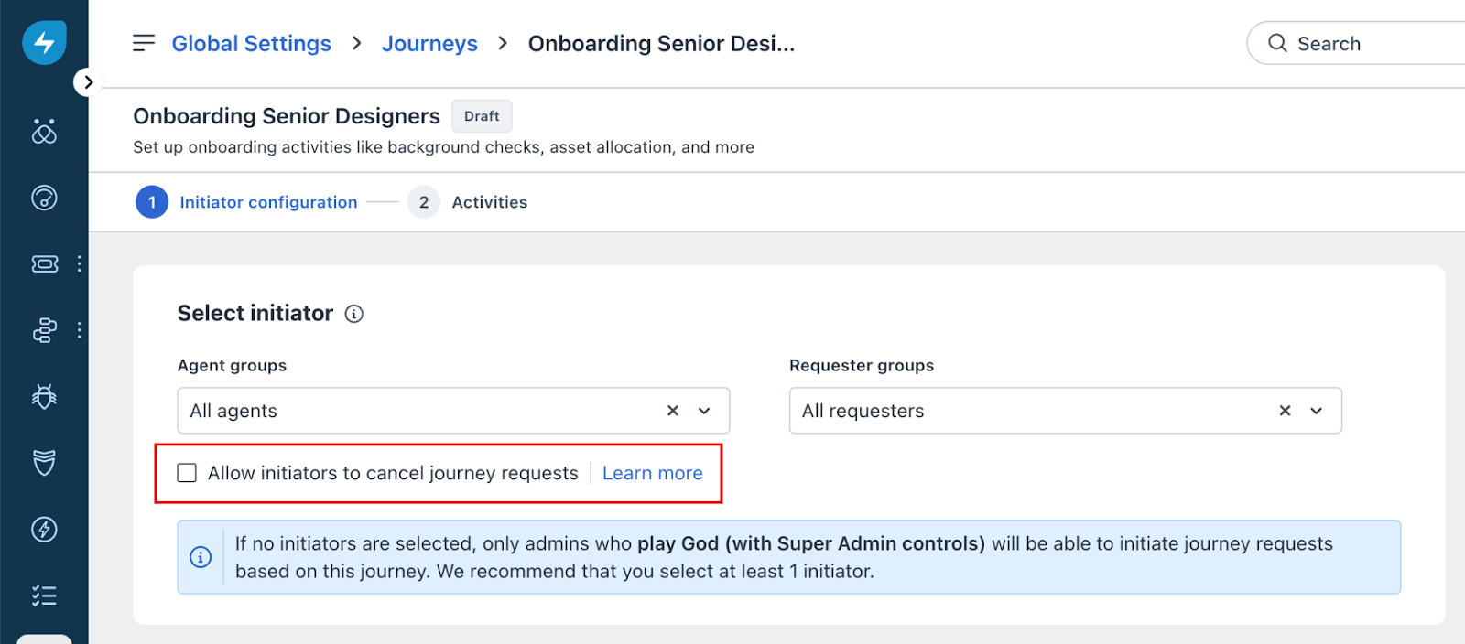Screen dimensions: 1465x644
Task: Expand the Requester groups dropdown arrow
Action: point(1316,411)
